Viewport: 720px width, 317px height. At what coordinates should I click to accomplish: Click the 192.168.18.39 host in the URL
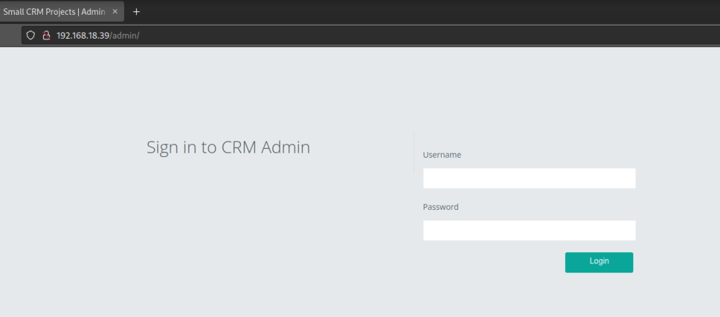(82, 35)
